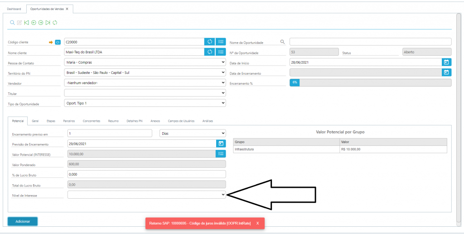
Task: Click the Encerramento % progress bar
Action: click(x=370, y=82)
